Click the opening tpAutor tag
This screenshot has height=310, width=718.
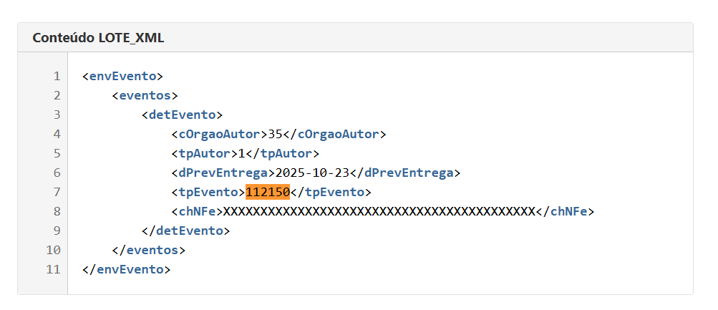[x=203, y=153]
